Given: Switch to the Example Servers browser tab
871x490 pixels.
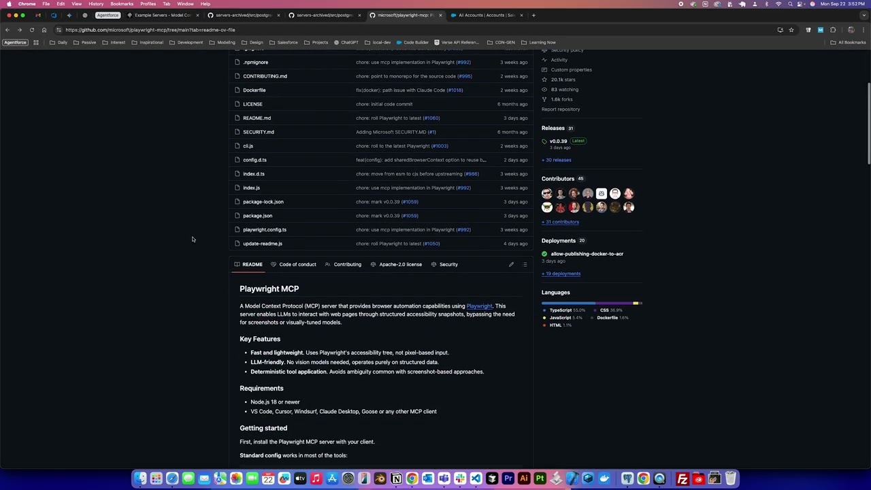Looking at the screenshot, I should click(x=163, y=15).
